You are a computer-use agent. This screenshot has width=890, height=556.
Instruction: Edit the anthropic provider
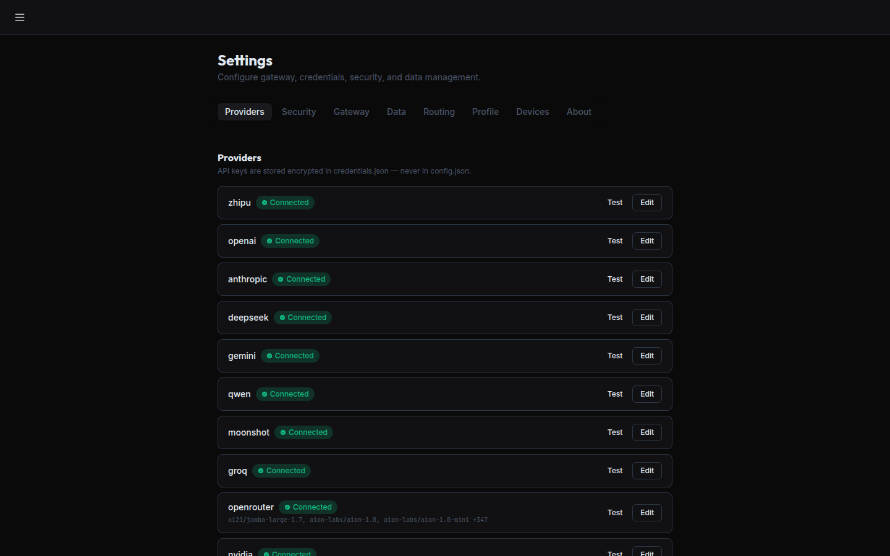[647, 279]
